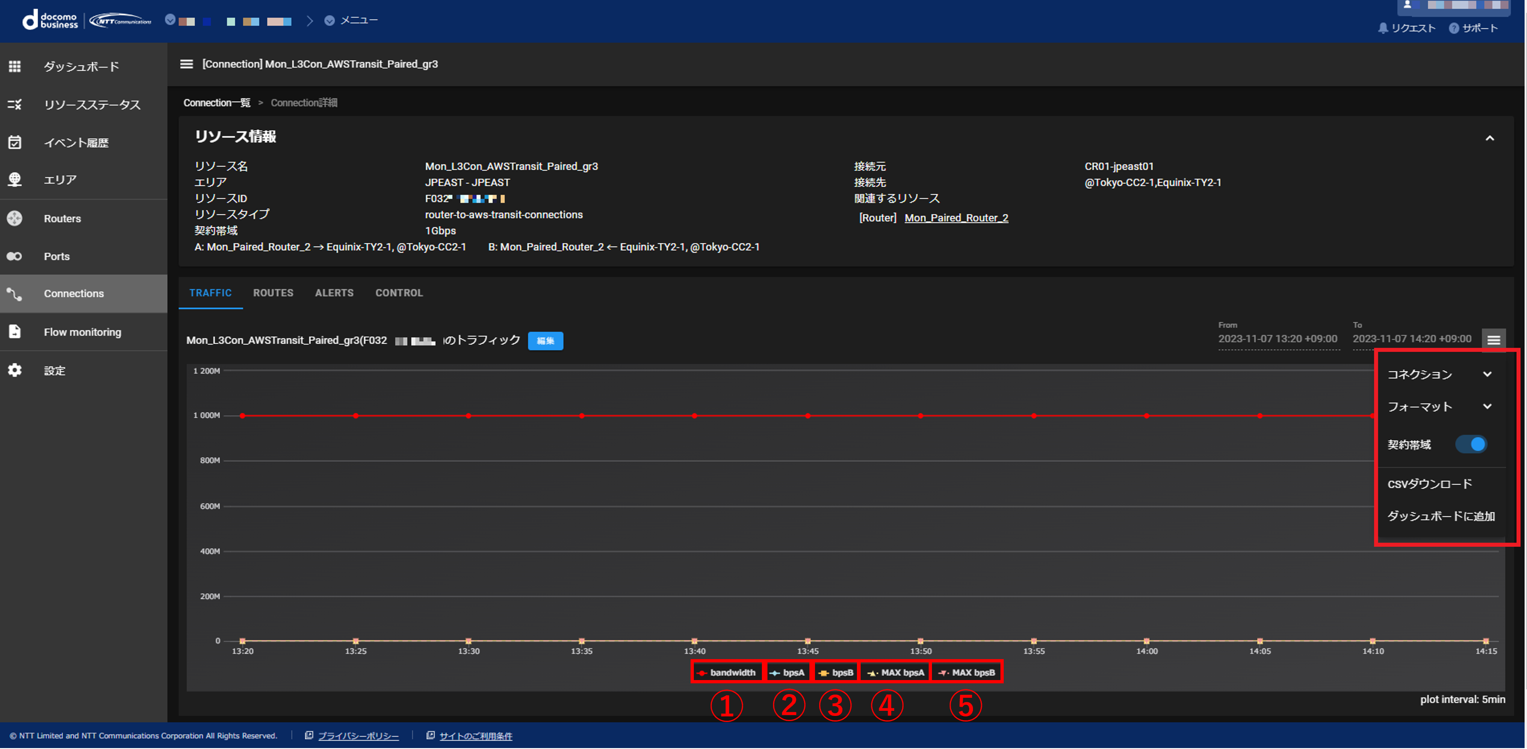The width and height of the screenshot is (1527, 749).
Task: Open the プライバシーポリシー link
Action: pyautogui.click(x=358, y=735)
